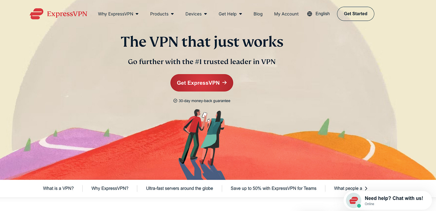Click the money-back guarantee checkmark icon

coord(175,101)
